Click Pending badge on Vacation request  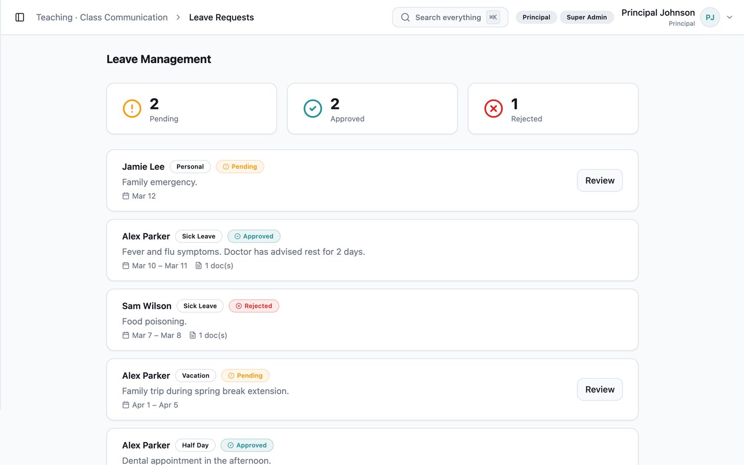[245, 376]
